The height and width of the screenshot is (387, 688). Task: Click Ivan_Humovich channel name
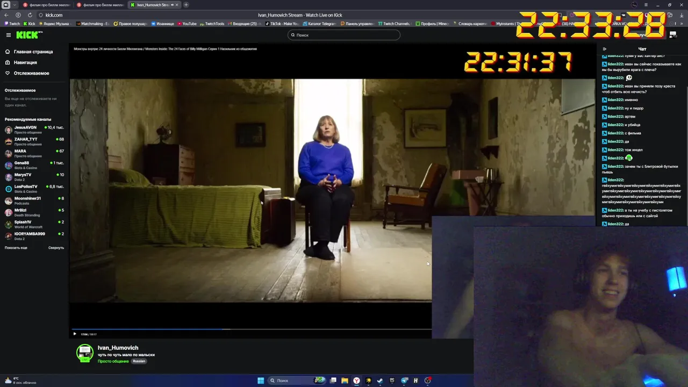point(118,348)
